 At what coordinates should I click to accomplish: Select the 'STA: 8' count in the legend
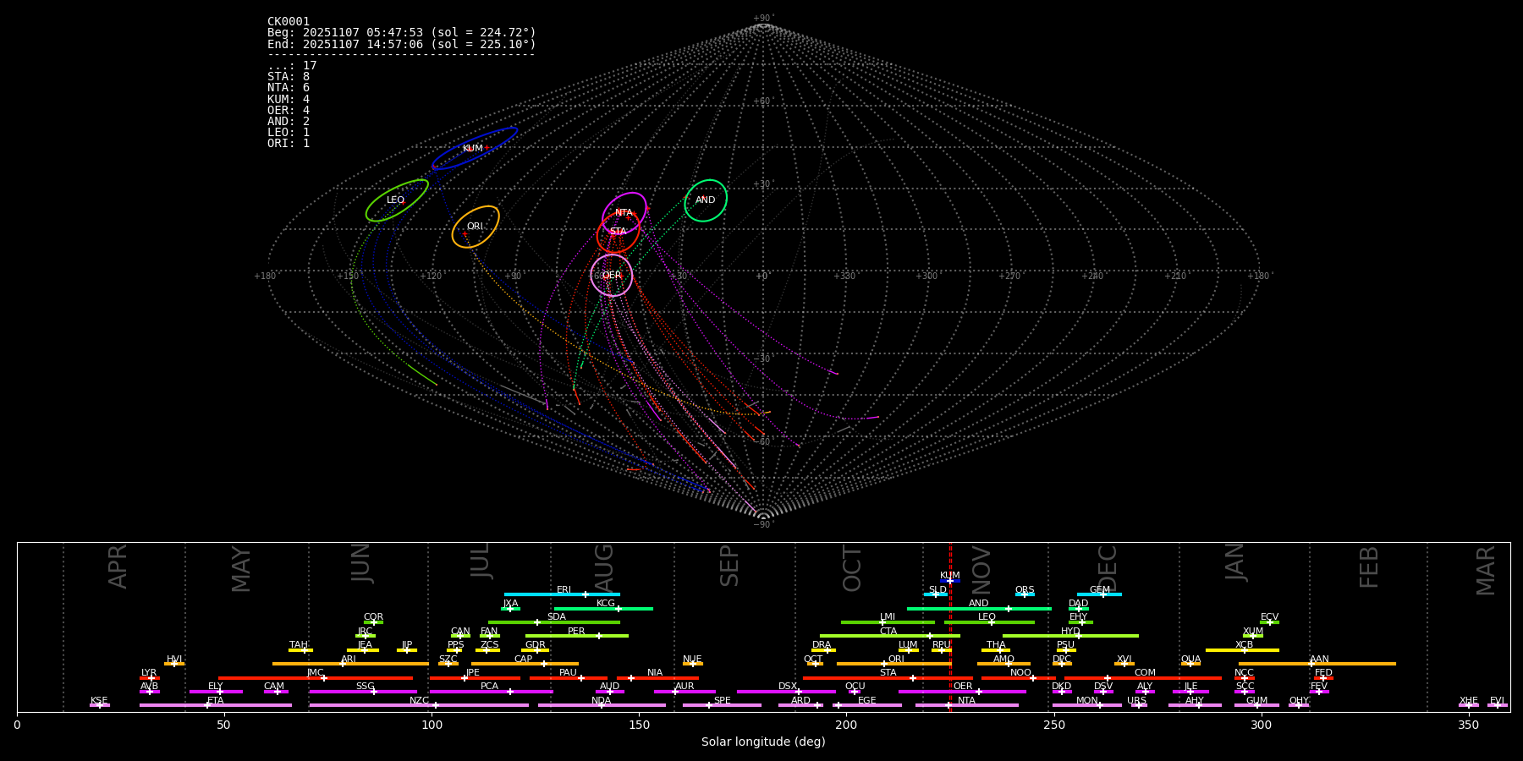tap(289, 77)
